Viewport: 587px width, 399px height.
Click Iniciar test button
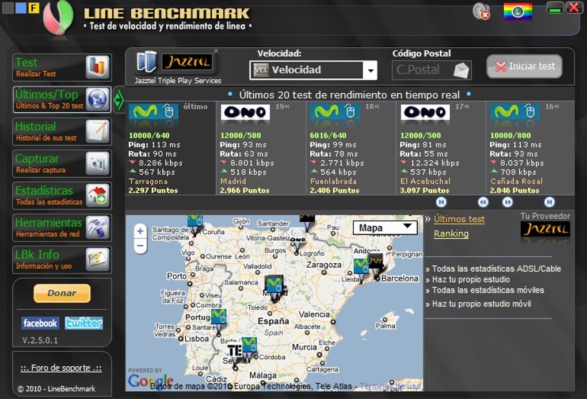click(524, 66)
